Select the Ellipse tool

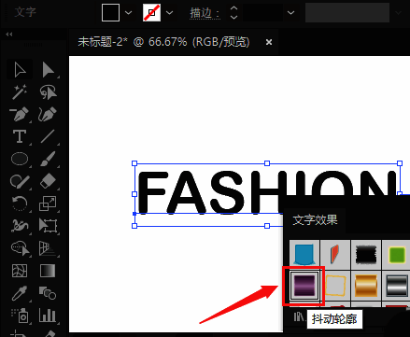pos(20,159)
